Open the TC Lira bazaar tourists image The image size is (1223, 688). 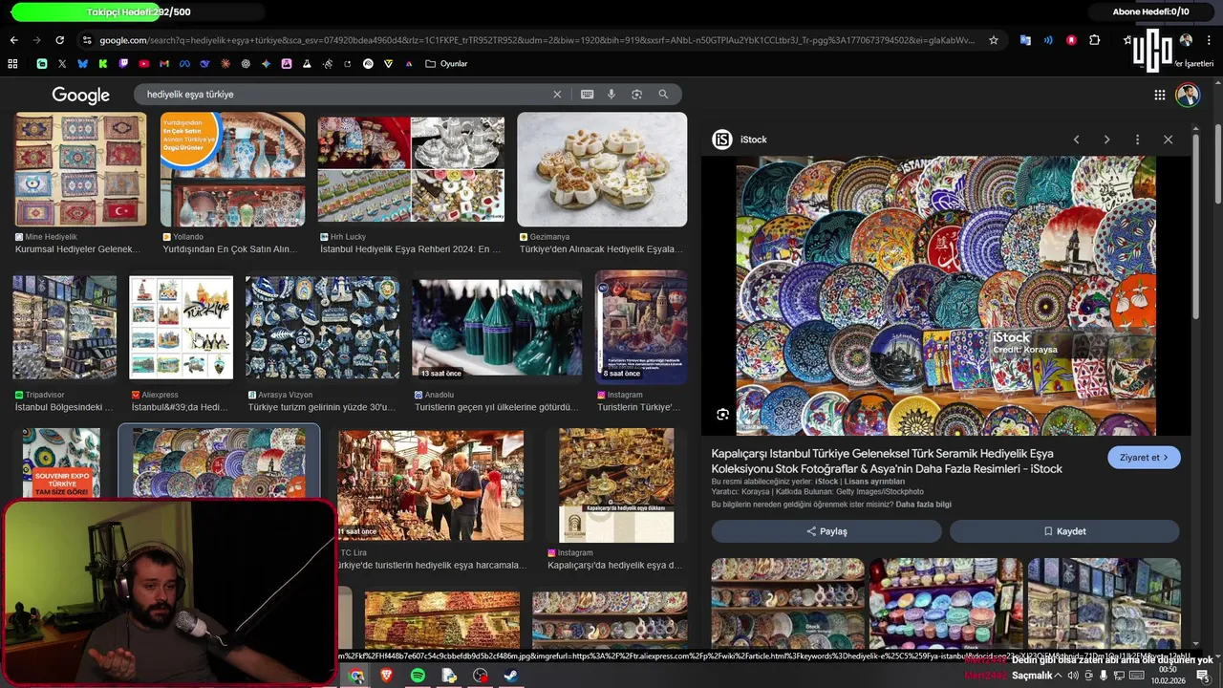point(431,485)
